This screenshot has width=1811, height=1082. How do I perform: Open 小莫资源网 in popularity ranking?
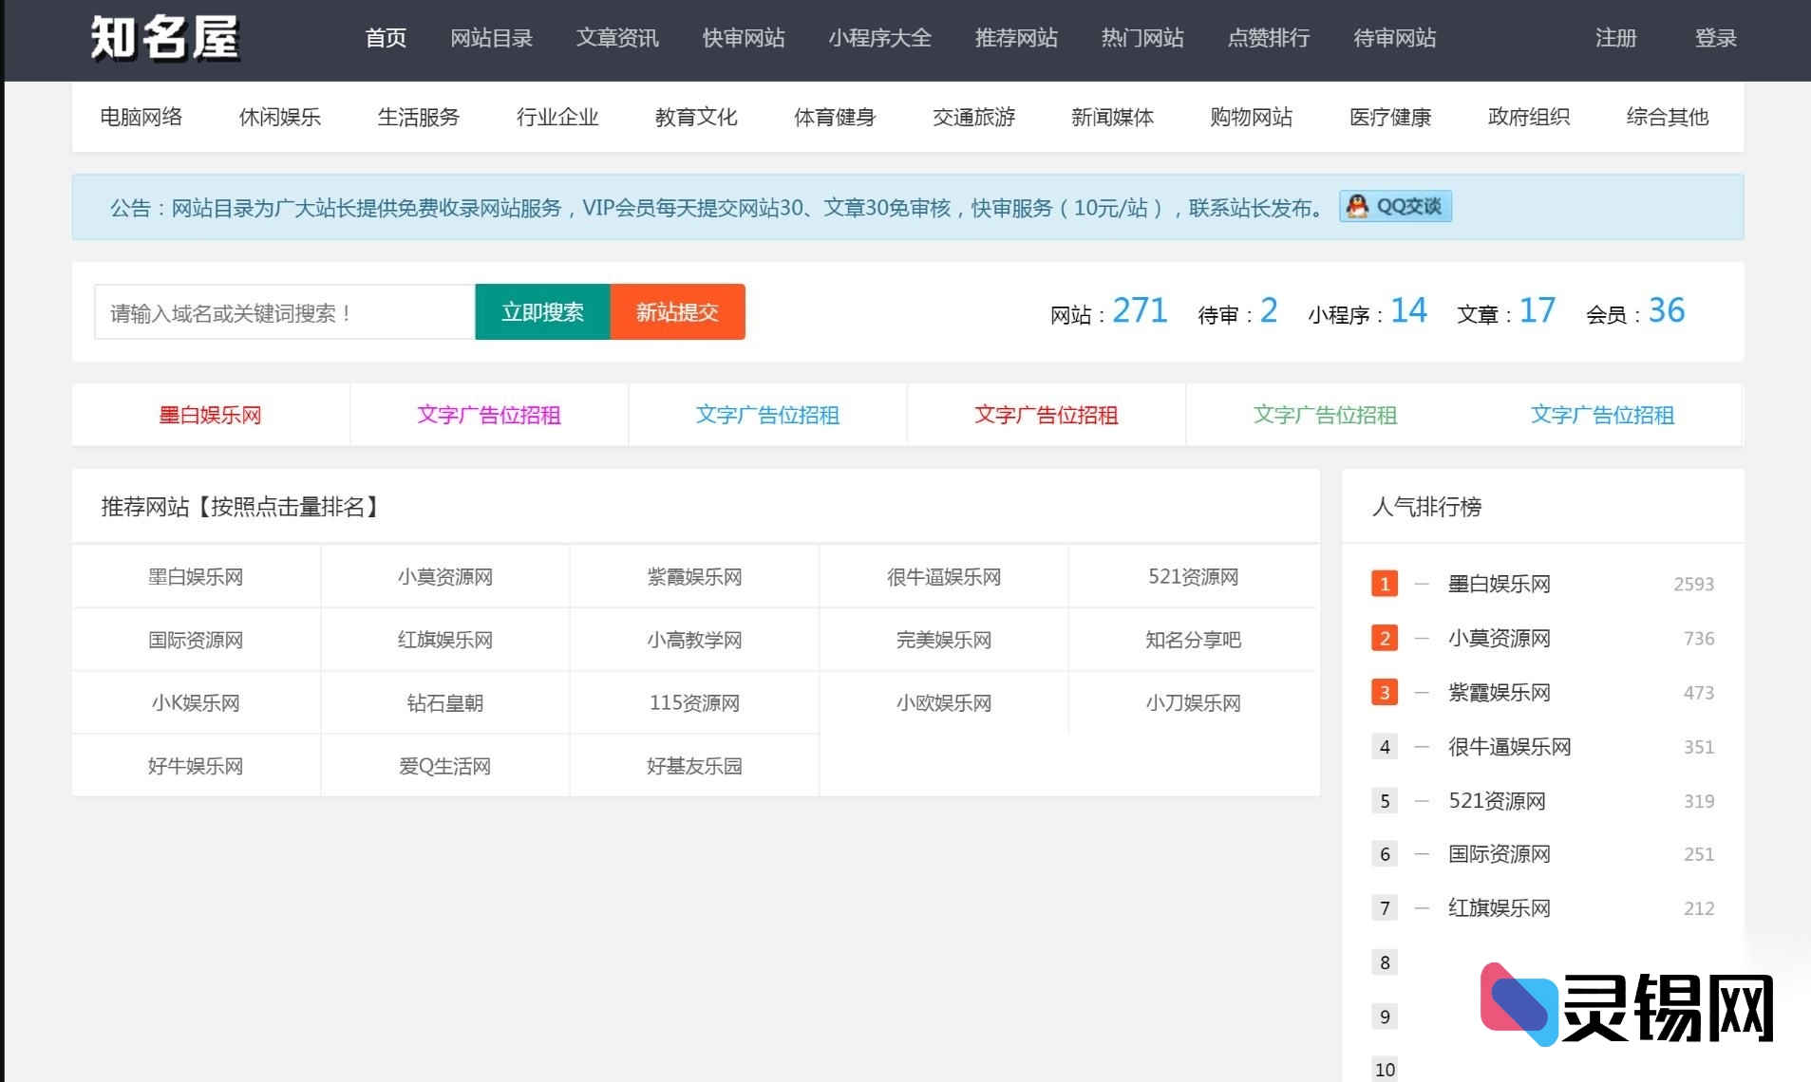pos(1500,638)
